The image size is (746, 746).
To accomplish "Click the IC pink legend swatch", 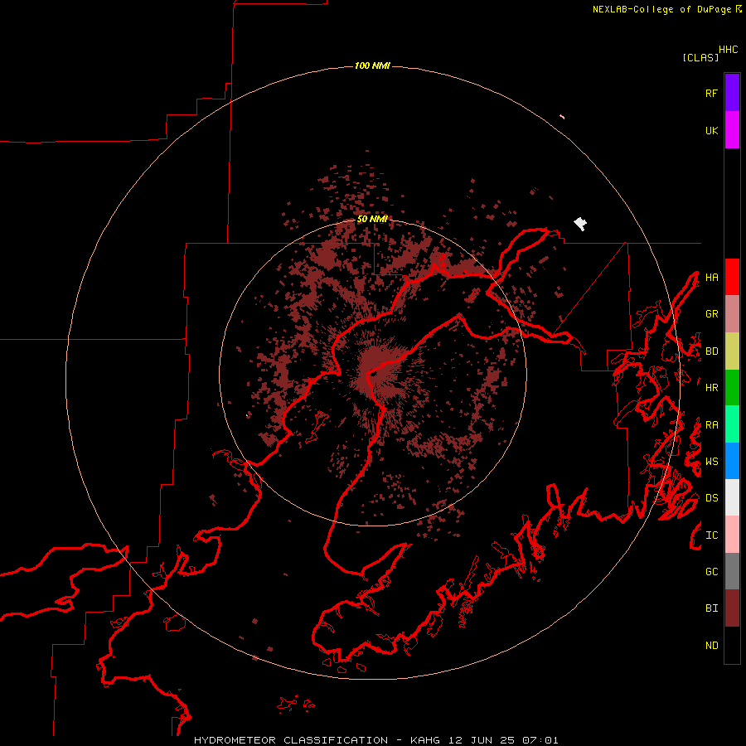I will pyautogui.click(x=732, y=535).
